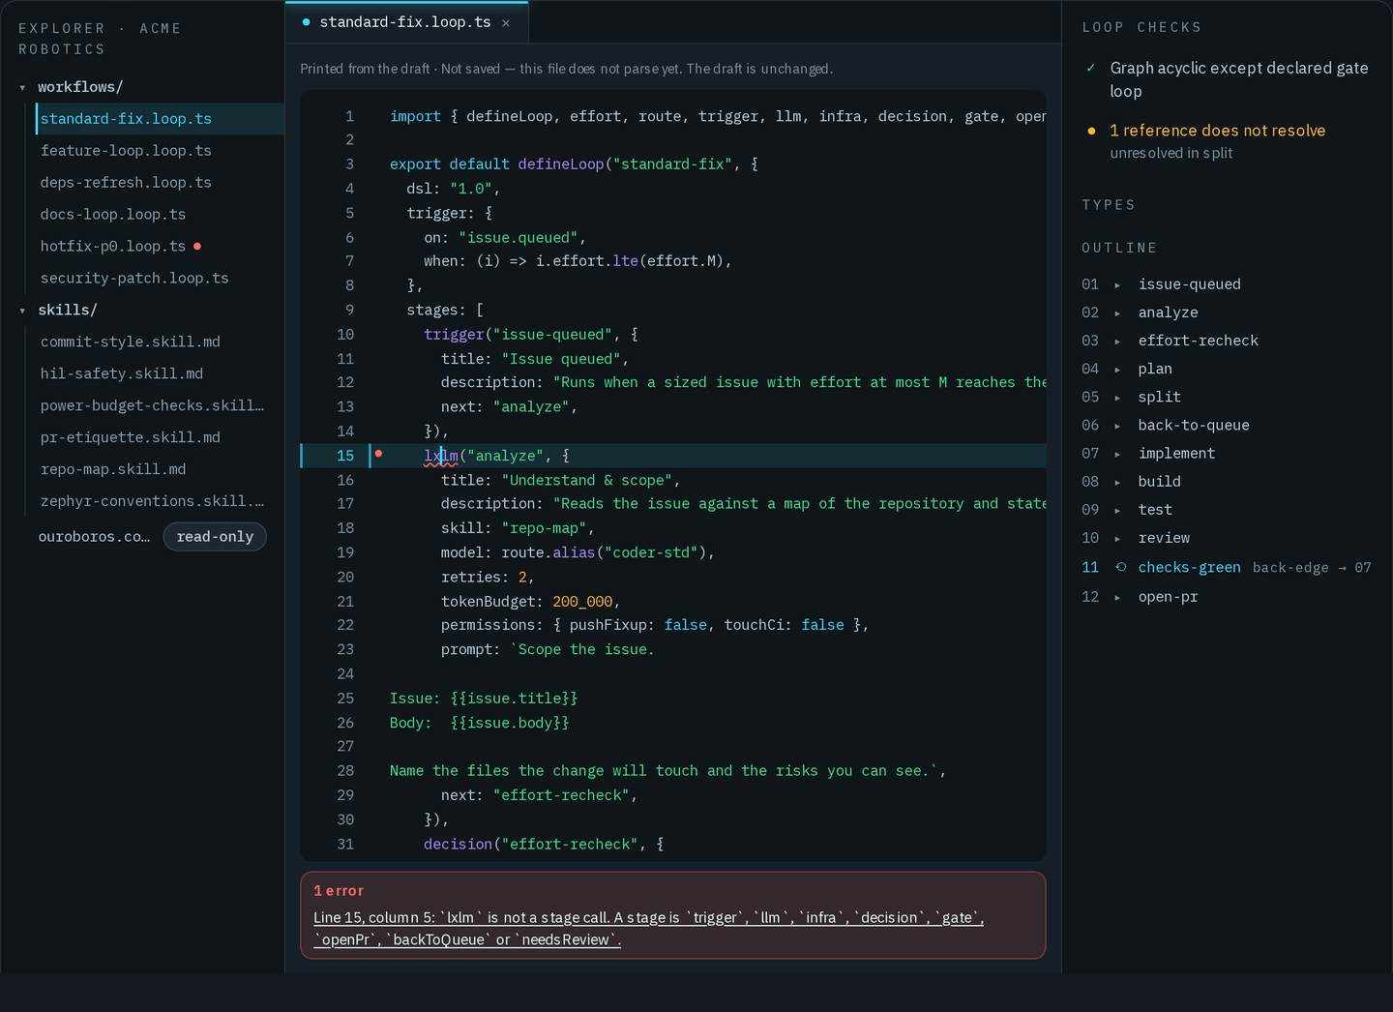Viewport: 1393px width, 1012px height.
Task: Jump to build stage in outline
Action: pyautogui.click(x=1159, y=482)
